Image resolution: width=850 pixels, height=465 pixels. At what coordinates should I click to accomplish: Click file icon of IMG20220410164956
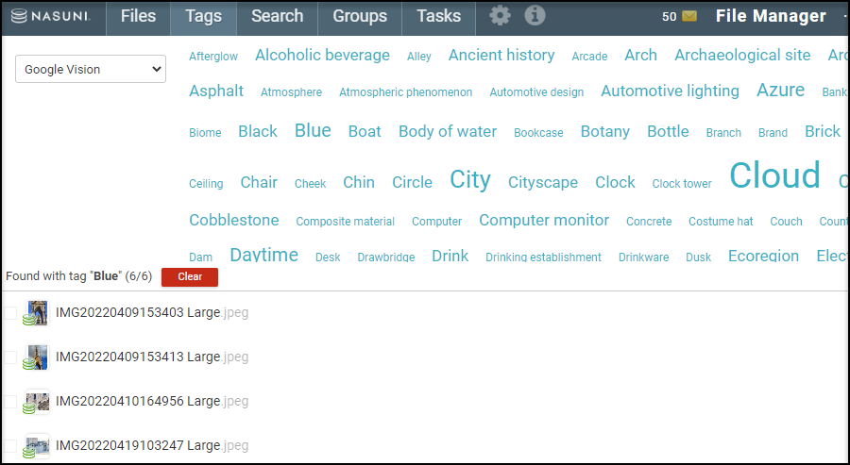37,402
